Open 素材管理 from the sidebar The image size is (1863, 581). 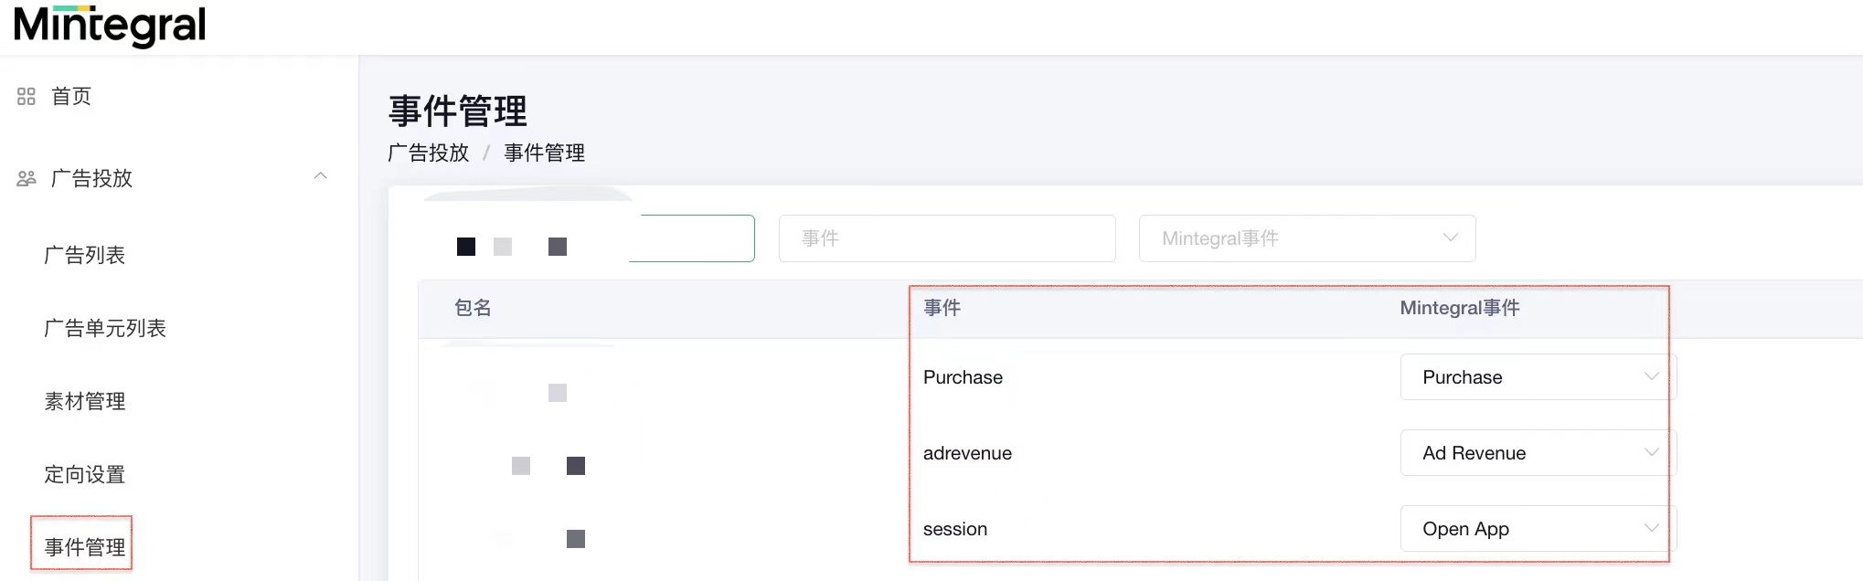coord(84,401)
